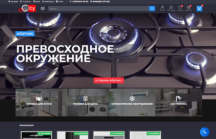Click the Регистрация compass icon
Image resolution: width=216 pixels, height=139 pixels.
coord(171,8)
